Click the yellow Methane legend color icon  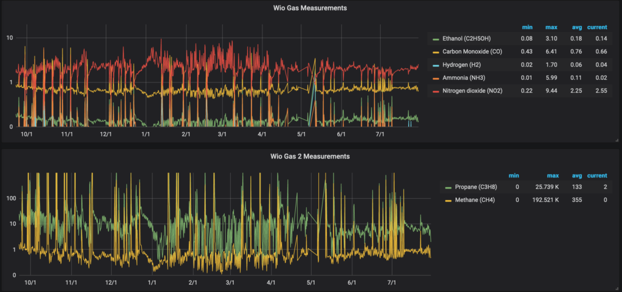[x=448, y=201]
